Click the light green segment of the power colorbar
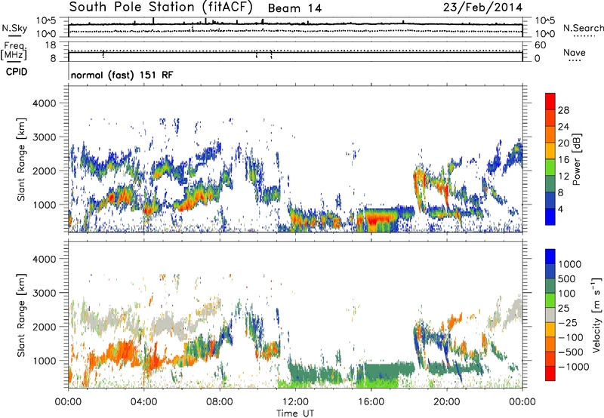604x418 pixels. [x=550, y=168]
